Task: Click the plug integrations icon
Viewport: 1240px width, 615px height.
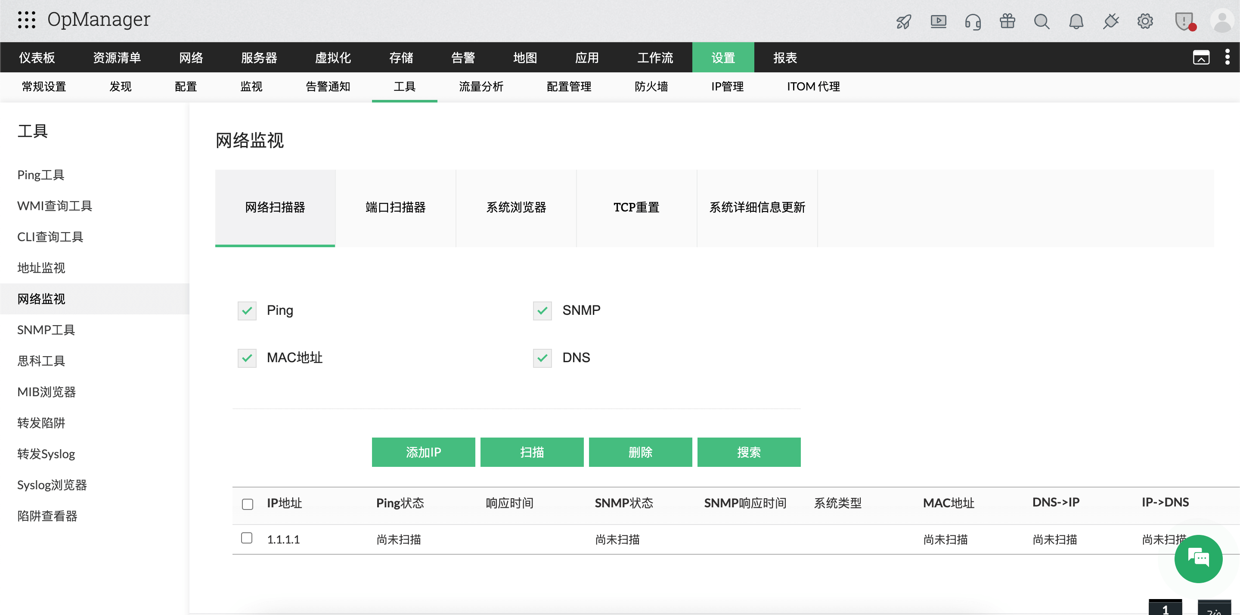Action: click(1111, 21)
